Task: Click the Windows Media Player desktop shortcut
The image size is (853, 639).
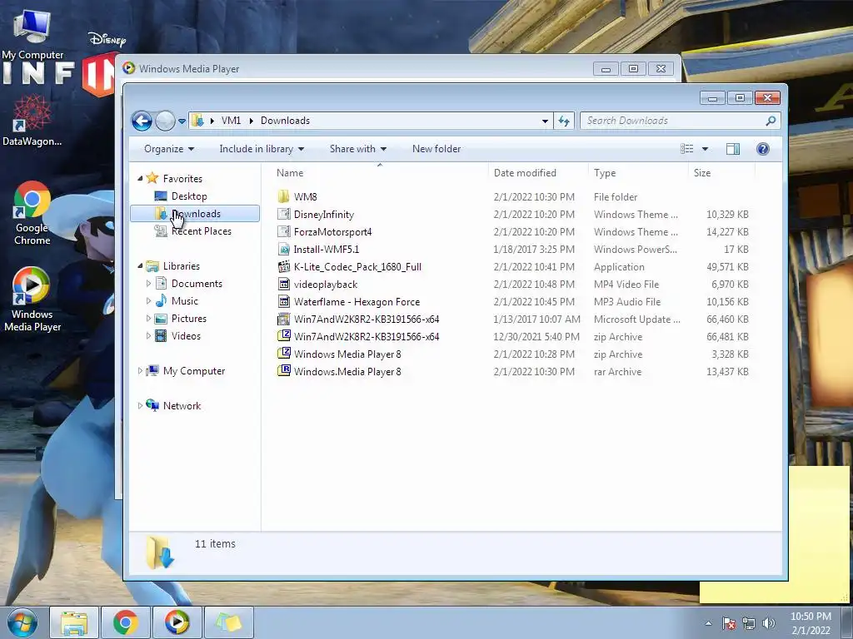Action: click(32, 299)
